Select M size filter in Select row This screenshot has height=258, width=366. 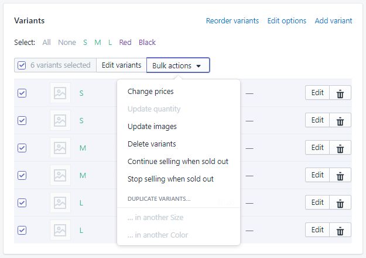(98, 43)
